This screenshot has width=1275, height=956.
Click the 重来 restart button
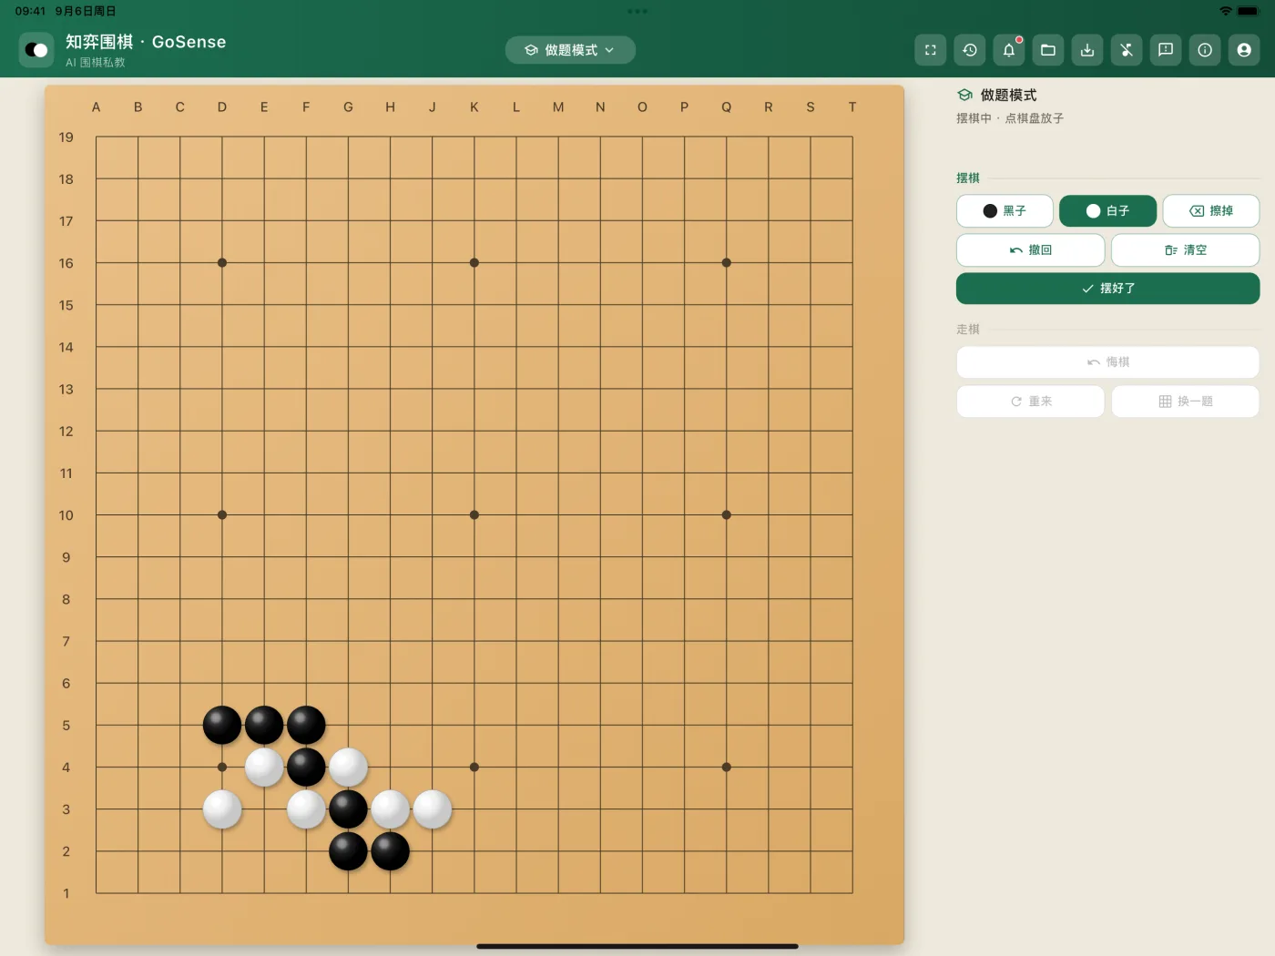coord(1030,402)
